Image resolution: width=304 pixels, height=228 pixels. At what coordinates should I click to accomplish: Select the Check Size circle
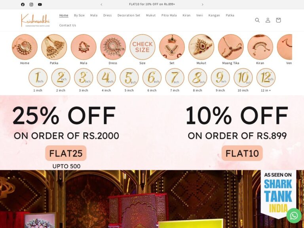(x=142, y=47)
